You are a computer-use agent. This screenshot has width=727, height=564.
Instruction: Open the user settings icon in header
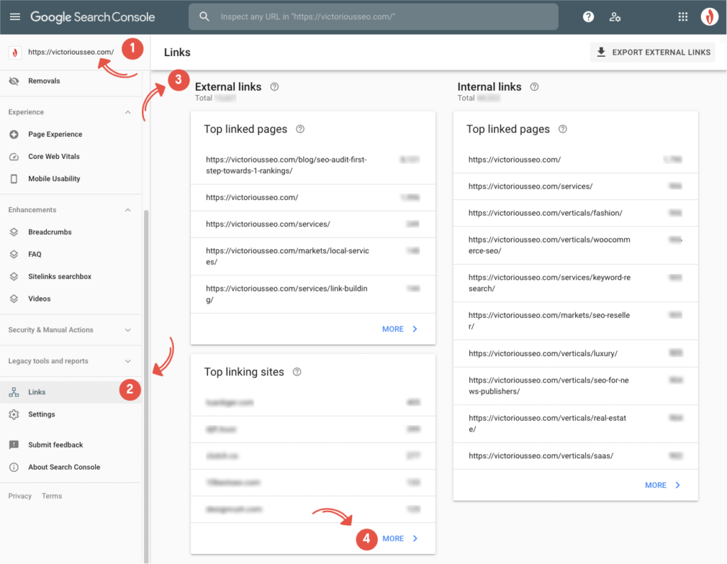tap(616, 17)
